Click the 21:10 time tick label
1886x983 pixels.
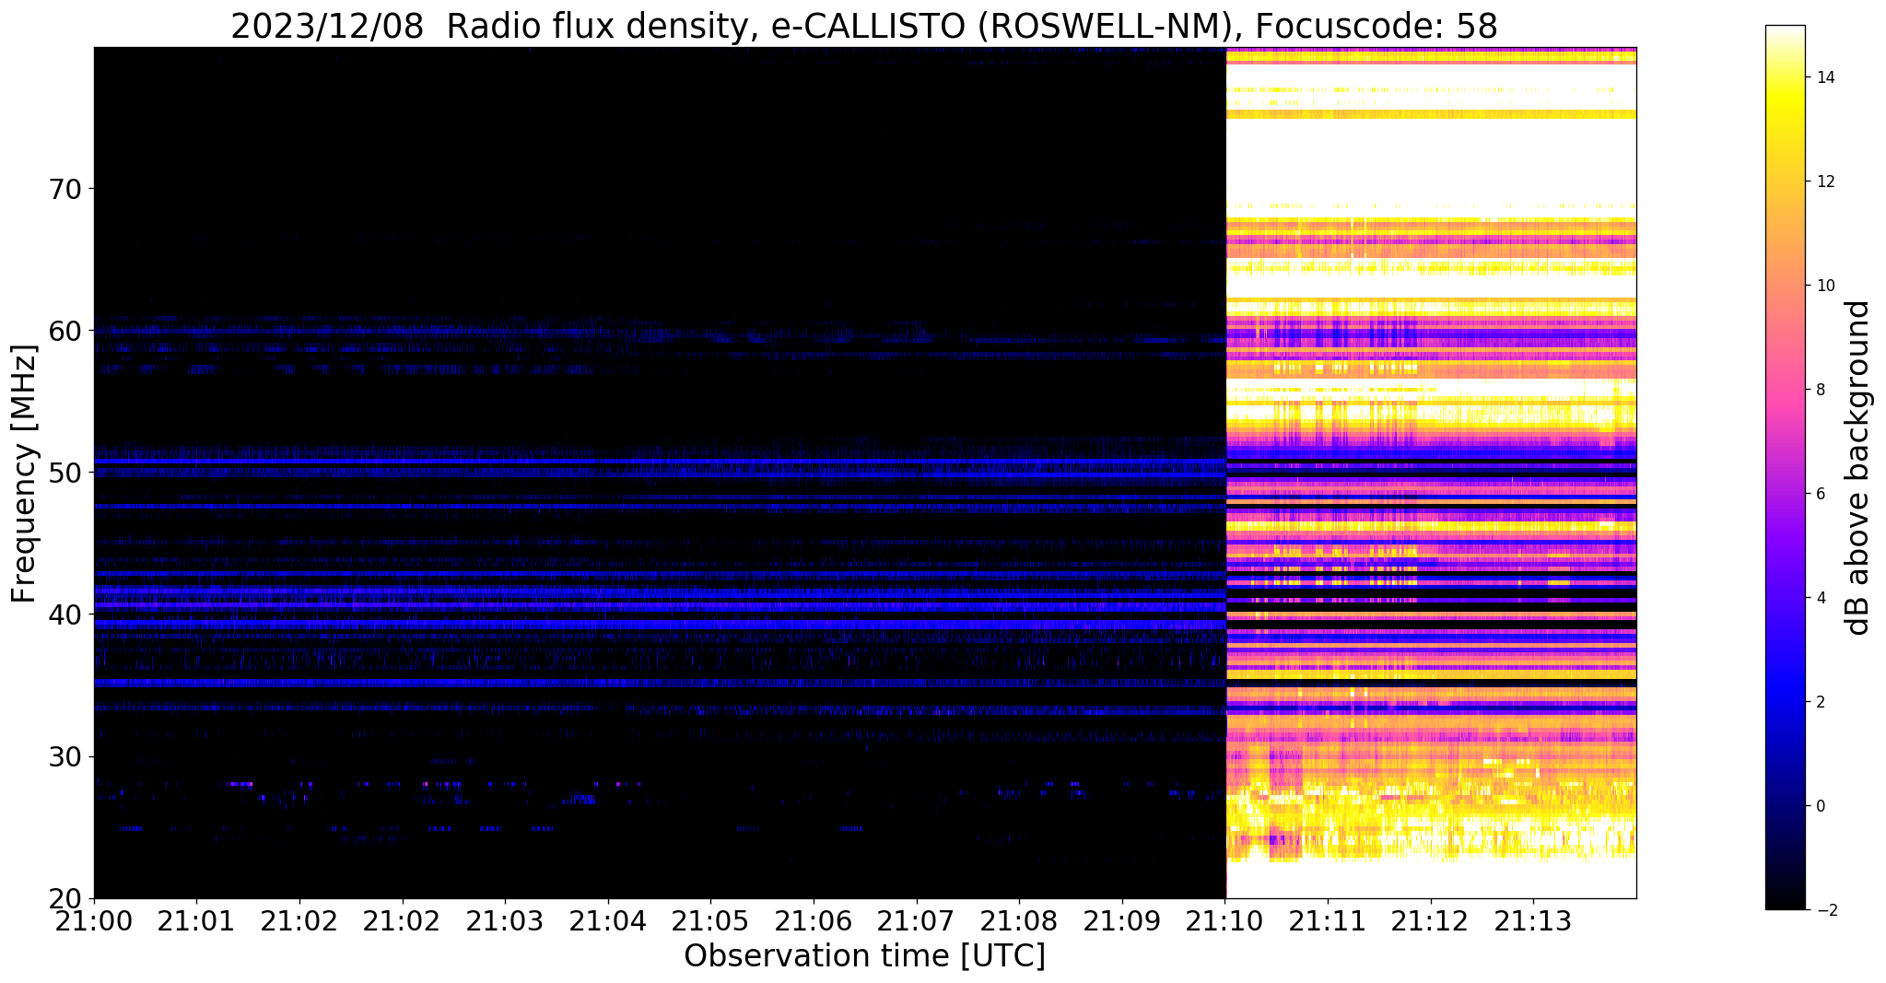pyautogui.click(x=1225, y=919)
